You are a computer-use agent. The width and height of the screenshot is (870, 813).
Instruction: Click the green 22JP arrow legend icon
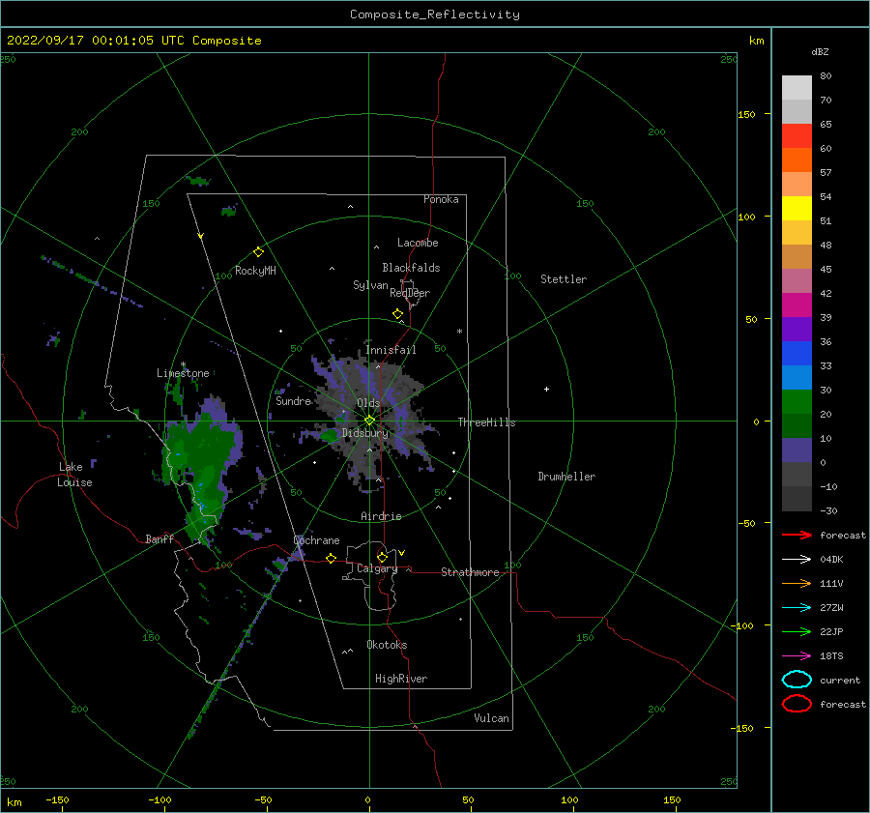pos(797,631)
